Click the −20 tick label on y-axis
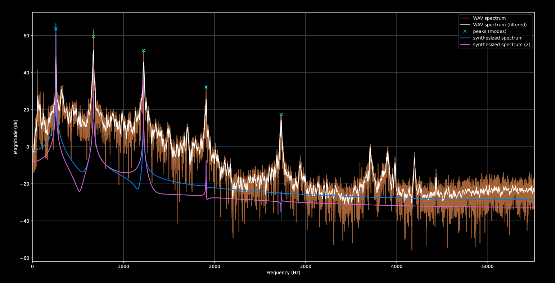 coord(25,184)
